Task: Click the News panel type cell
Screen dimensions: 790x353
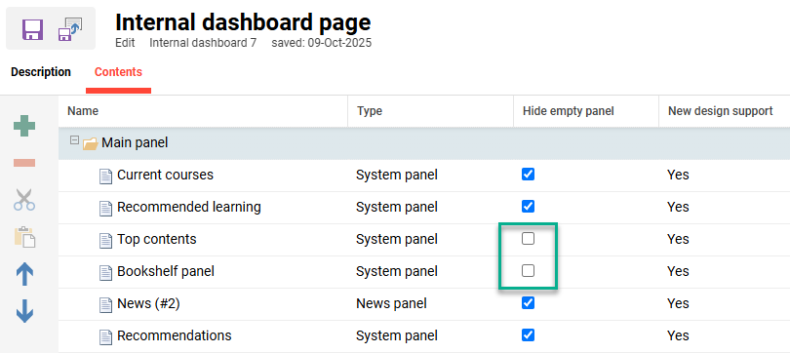Action: point(391,303)
